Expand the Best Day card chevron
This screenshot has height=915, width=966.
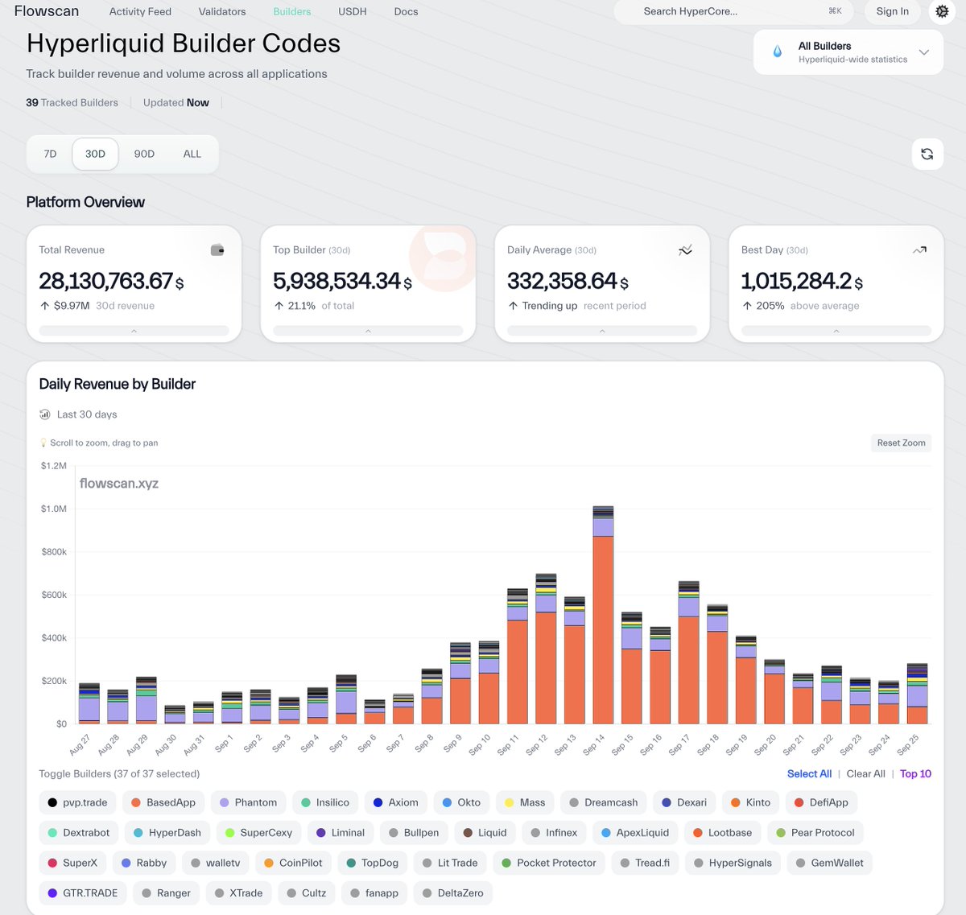(x=836, y=331)
